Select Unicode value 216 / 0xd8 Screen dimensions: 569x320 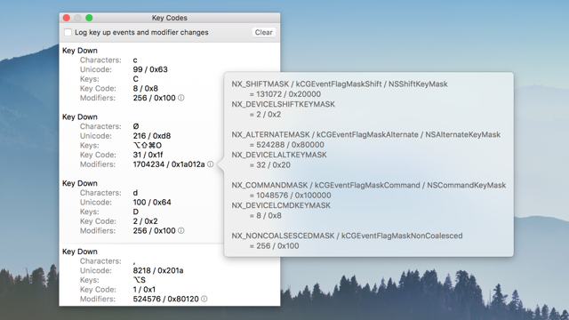[152, 136]
